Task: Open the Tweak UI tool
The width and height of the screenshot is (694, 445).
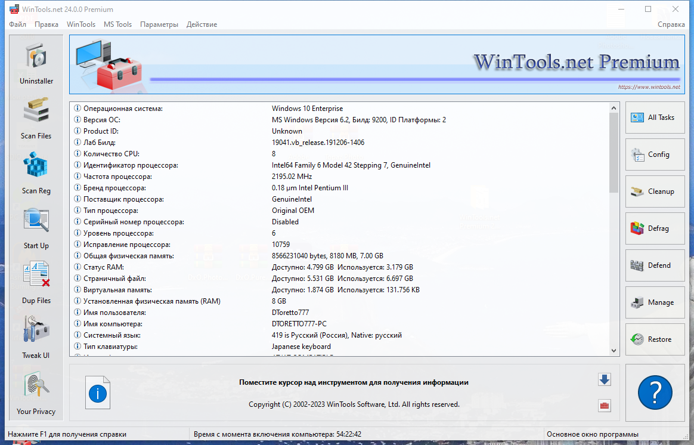Action: pos(36,338)
